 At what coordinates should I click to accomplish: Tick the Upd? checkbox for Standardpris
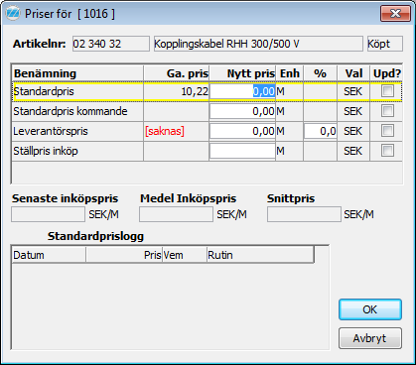click(387, 91)
